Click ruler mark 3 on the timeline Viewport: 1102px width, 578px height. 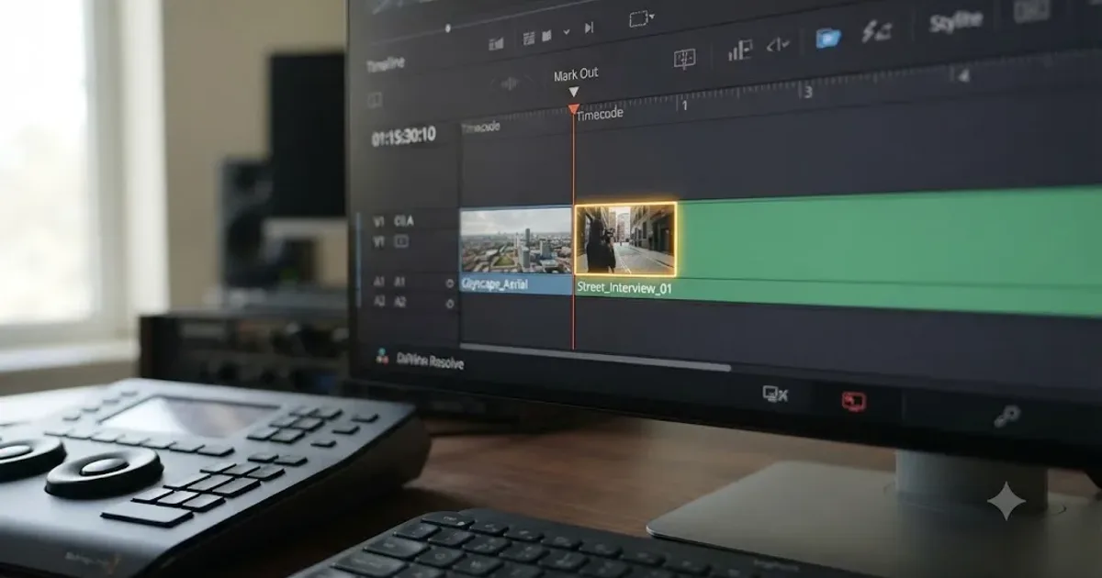pos(808,92)
